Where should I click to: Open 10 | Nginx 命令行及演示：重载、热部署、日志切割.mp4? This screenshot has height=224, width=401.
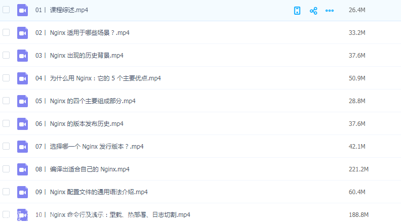coord(113,214)
